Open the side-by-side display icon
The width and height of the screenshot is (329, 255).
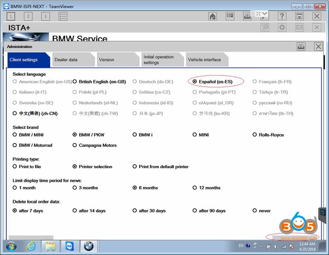(x=230, y=16)
